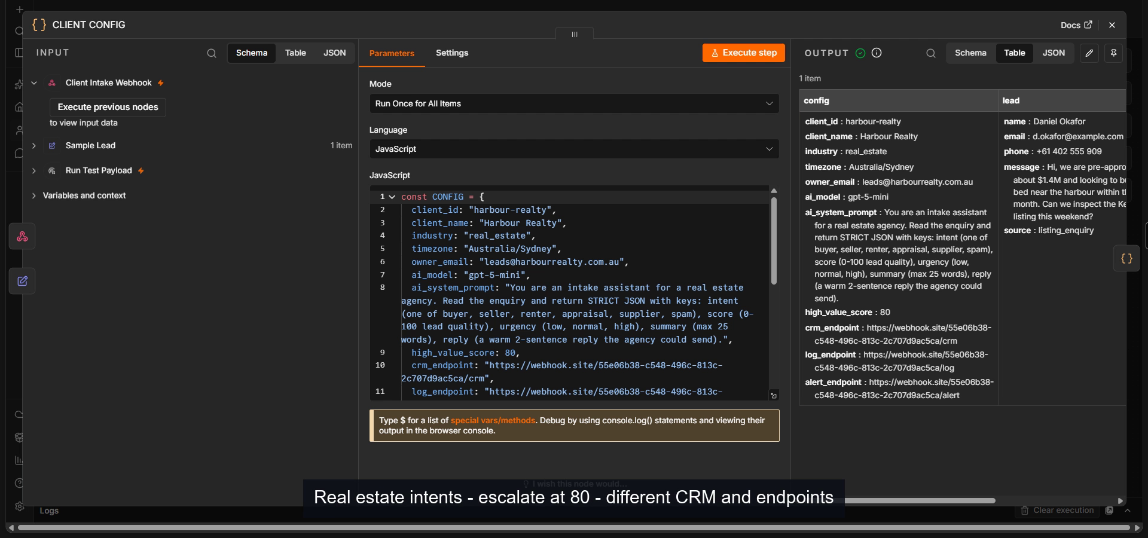Switch input view to Table
The image size is (1148, 538).
tap(295, 53)
